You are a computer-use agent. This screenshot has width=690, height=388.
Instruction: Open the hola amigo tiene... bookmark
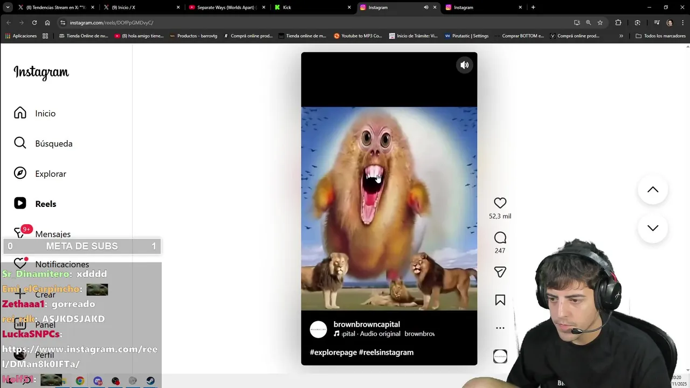click(x=139, y=36)
